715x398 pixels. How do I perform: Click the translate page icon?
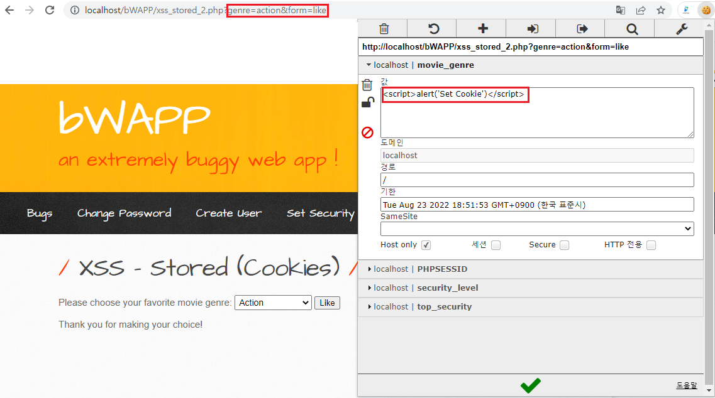point(621,10)
